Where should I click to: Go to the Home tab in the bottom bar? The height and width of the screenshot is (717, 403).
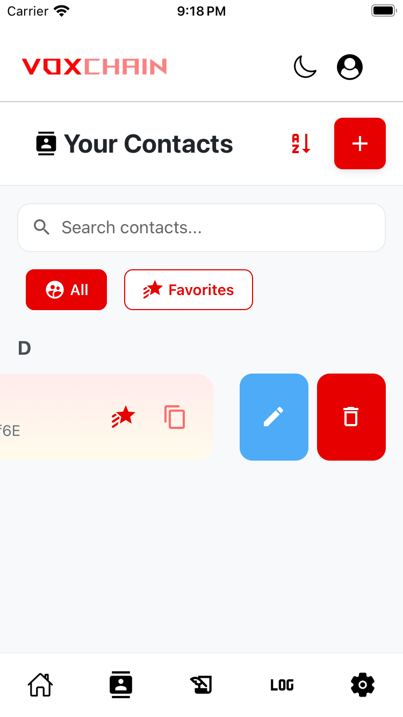tap(40, 685)
